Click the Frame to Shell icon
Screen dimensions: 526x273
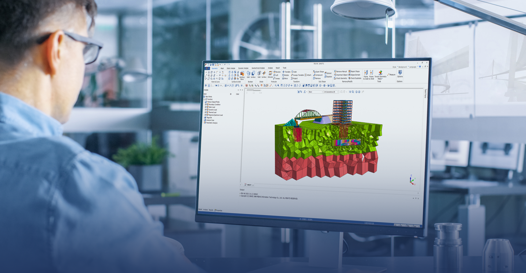pos(371,74)
